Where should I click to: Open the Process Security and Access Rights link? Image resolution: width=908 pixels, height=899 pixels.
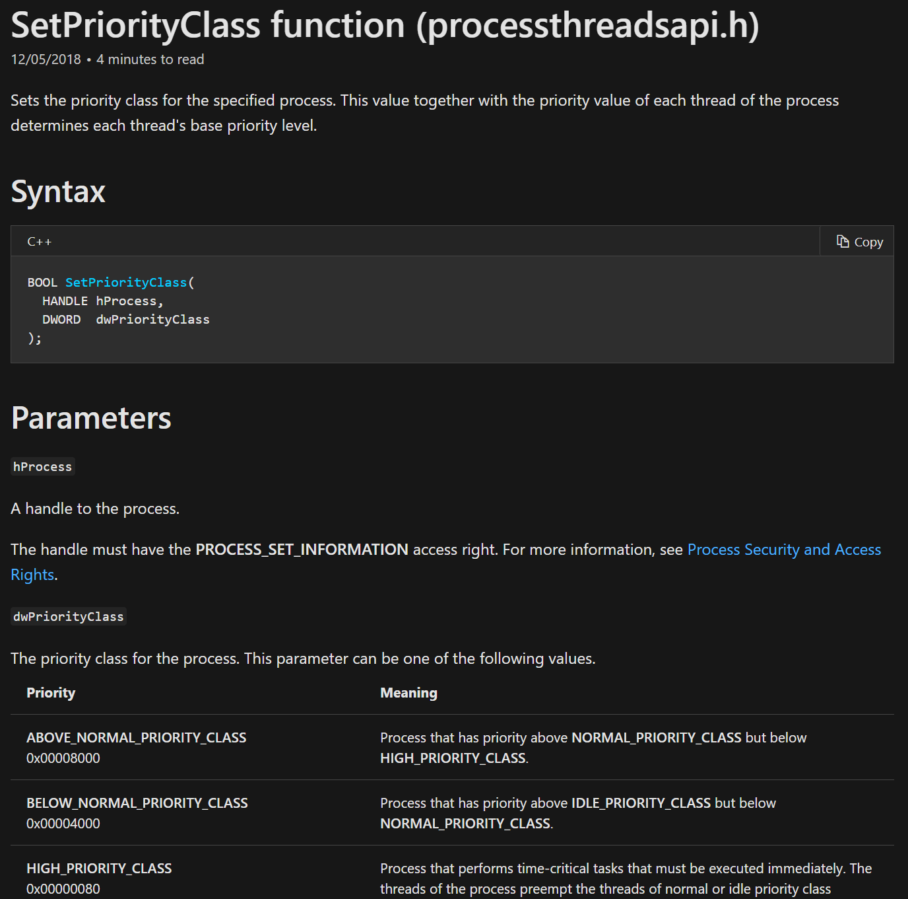(783, 550)
